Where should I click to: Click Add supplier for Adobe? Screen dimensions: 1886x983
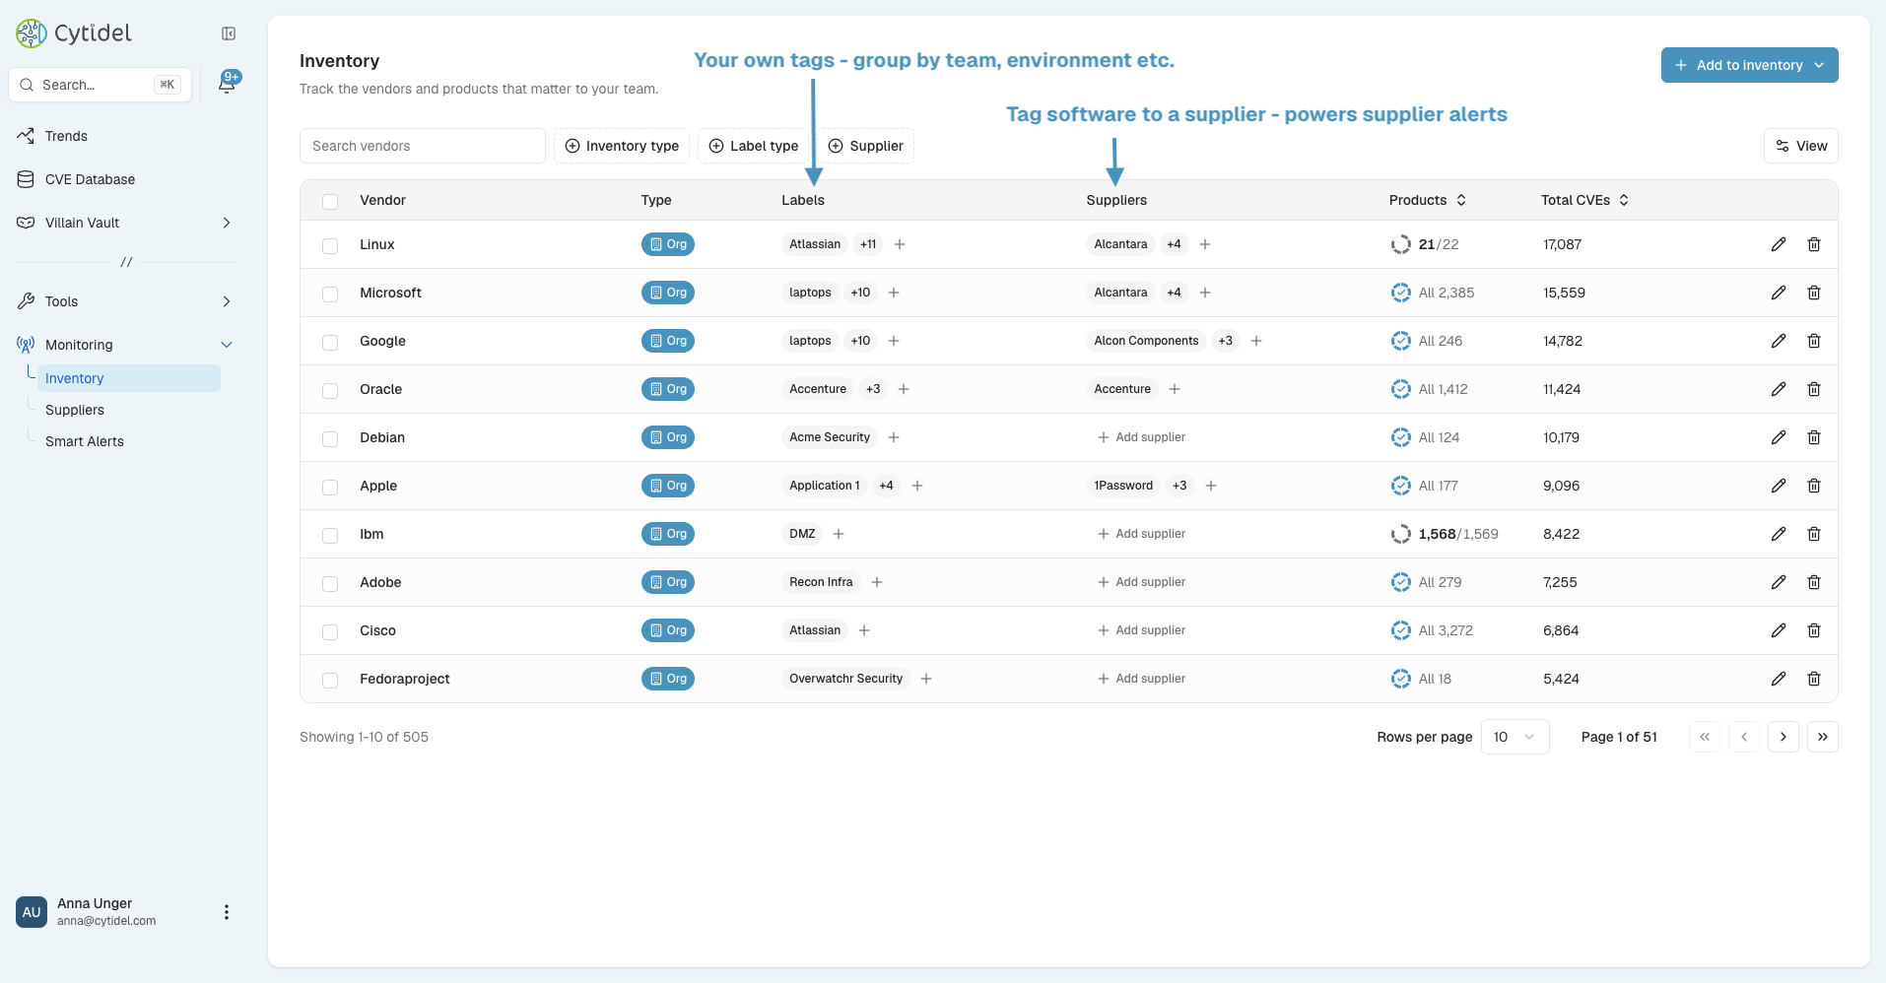(1141, 582)
